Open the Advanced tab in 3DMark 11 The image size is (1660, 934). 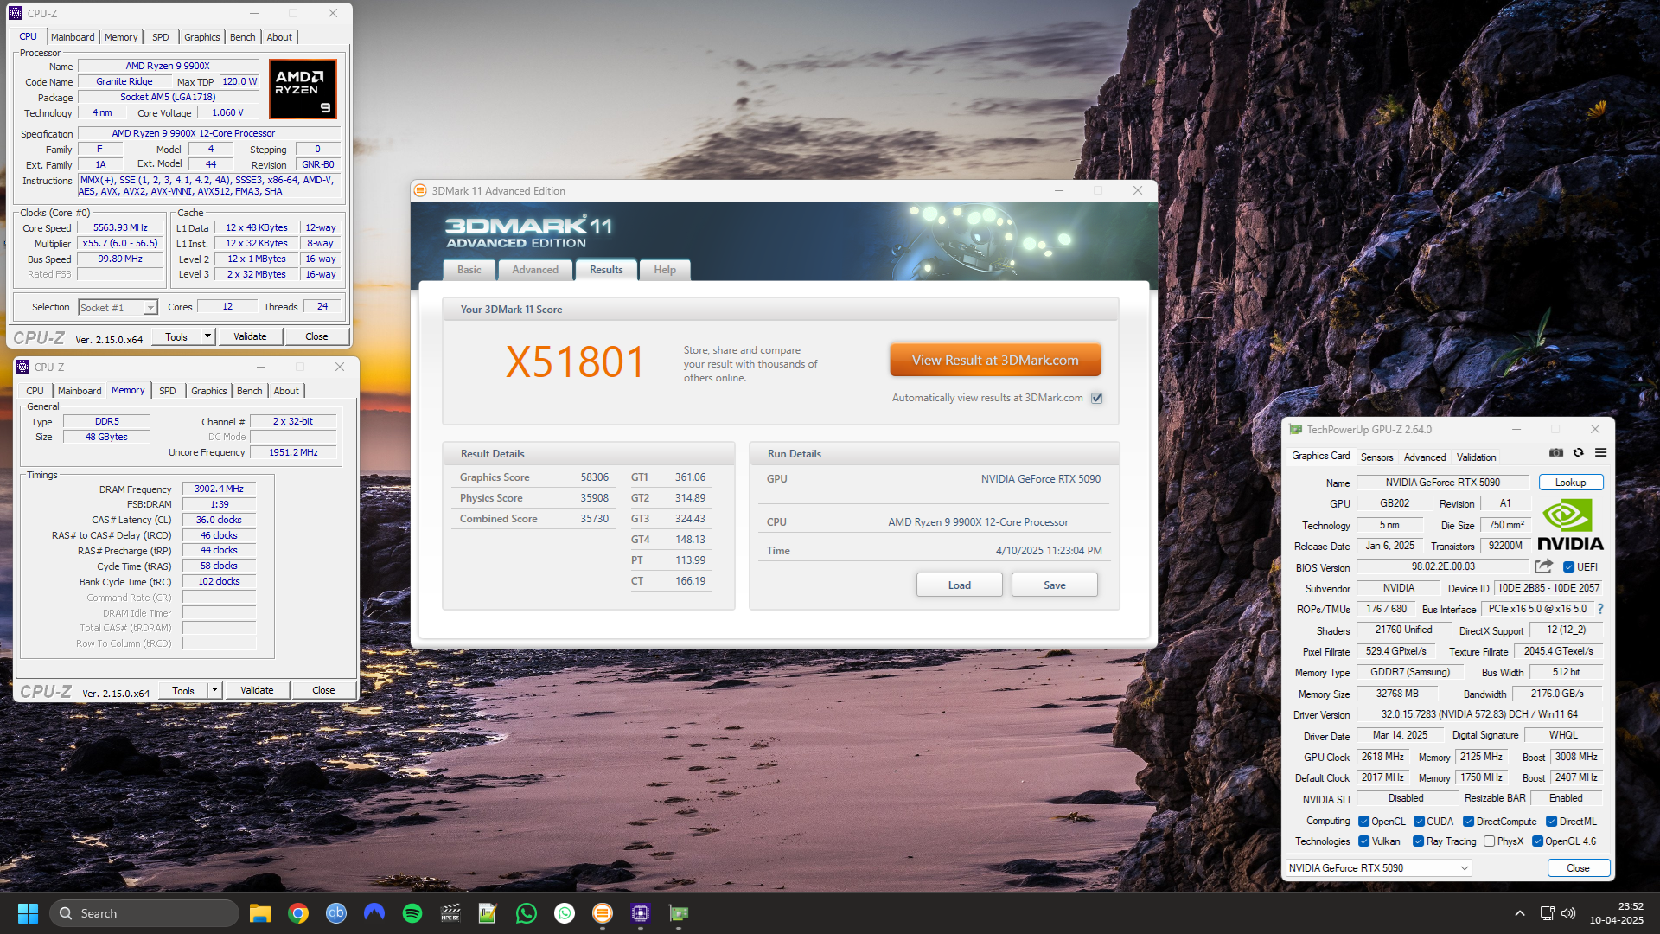click(x=535, y=270)
